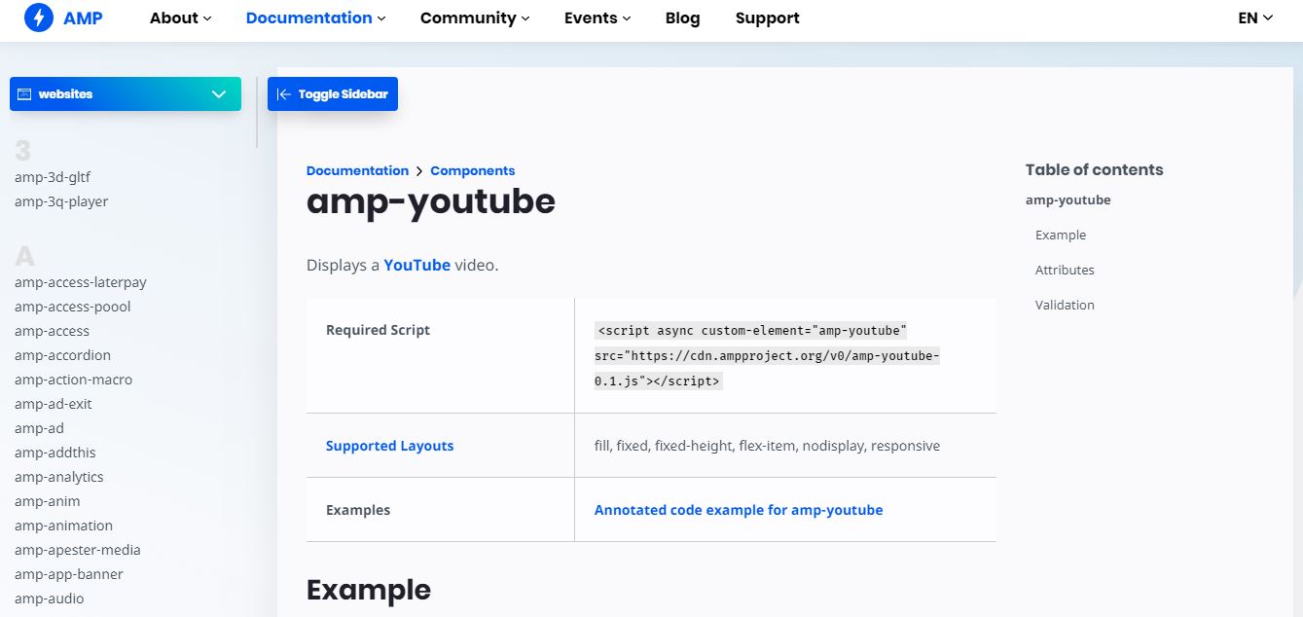
Task: Click the Example section heading
Action: 369,590
